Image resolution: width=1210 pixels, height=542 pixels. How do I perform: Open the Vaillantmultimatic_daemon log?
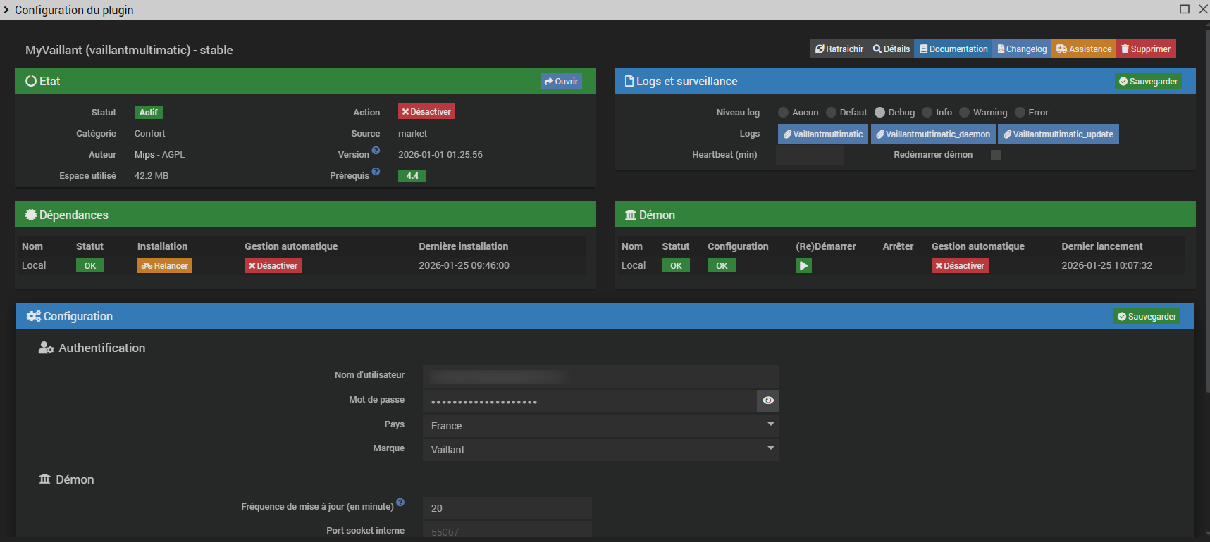932,134
